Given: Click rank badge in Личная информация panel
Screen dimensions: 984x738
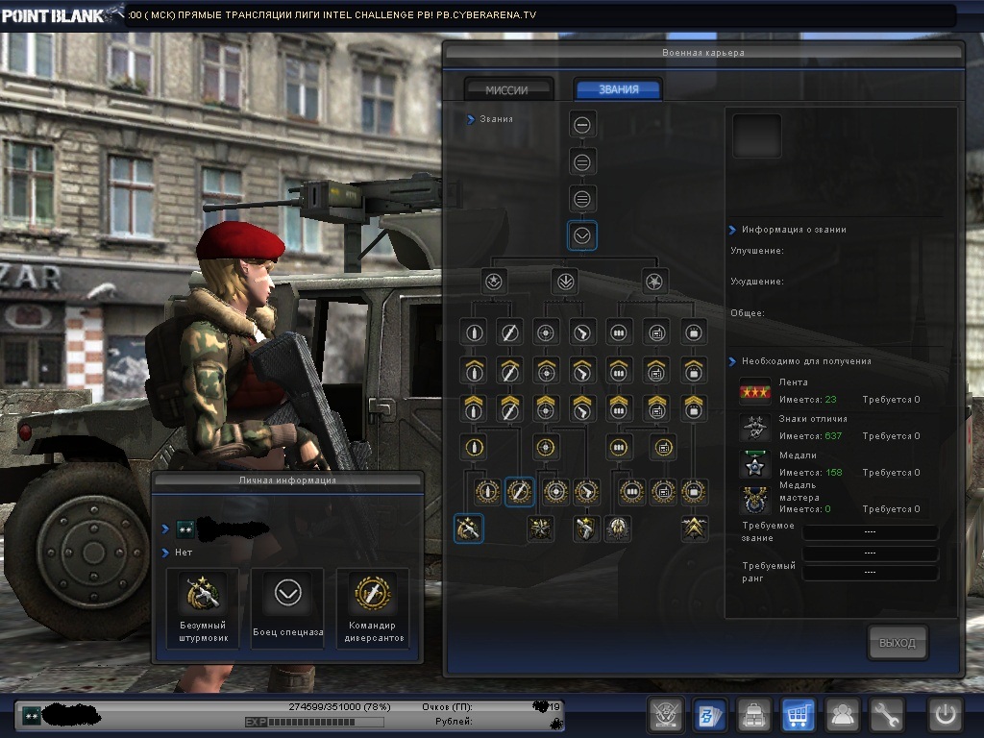Looking at the screenshot, I should click(185, 529).
